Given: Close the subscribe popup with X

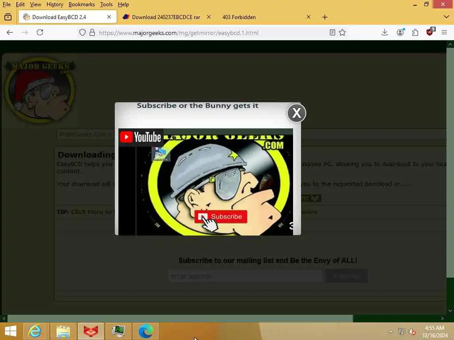Looking at the screenshot, I should click(297, 113).
